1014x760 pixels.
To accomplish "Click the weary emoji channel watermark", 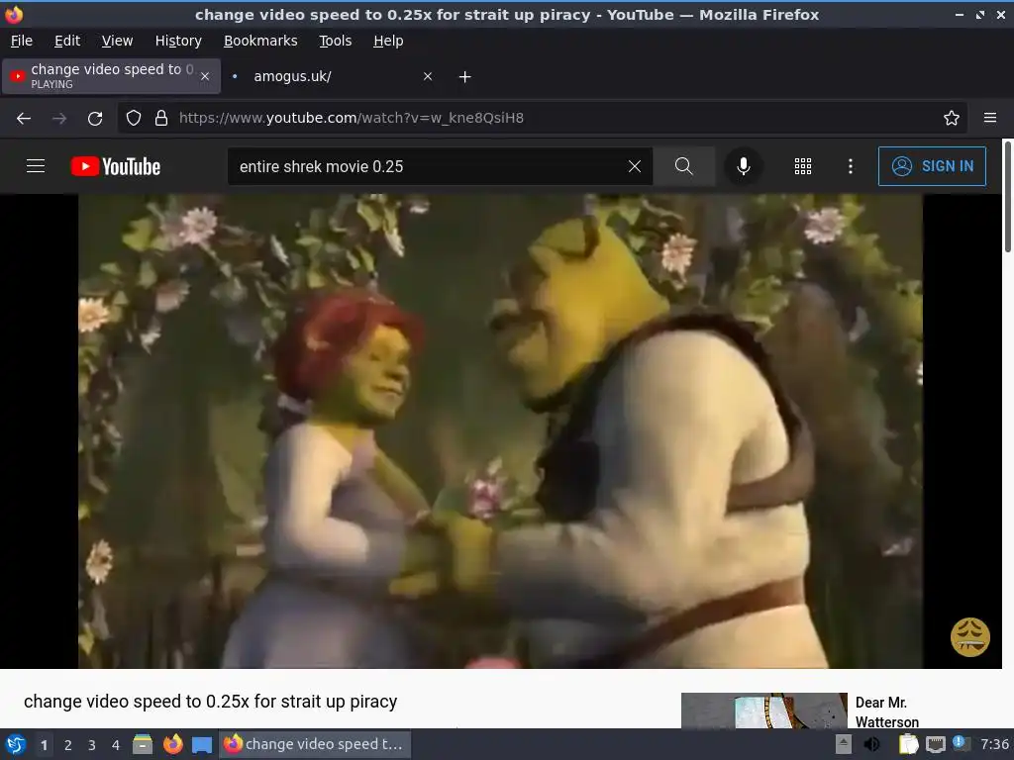I will (x=969, y=637).
